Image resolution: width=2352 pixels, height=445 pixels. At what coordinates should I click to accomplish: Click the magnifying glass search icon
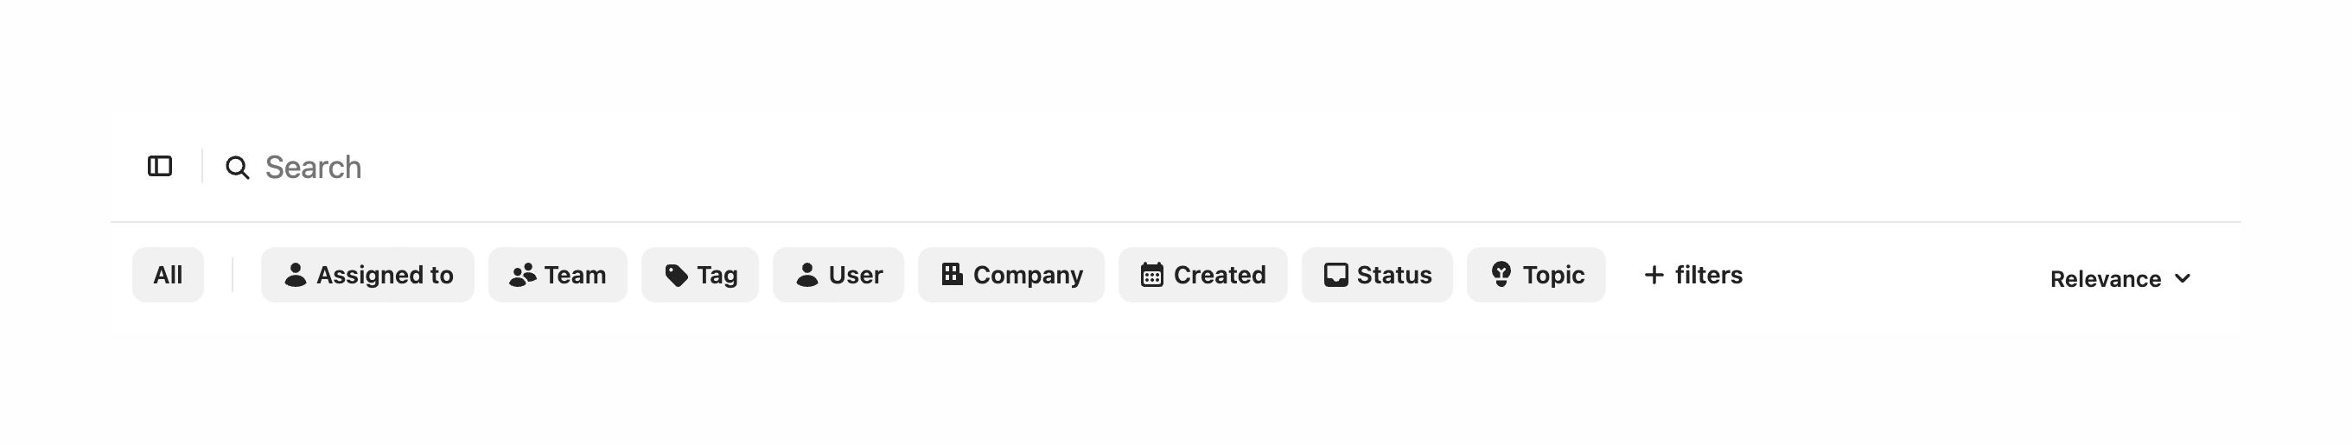238,168
